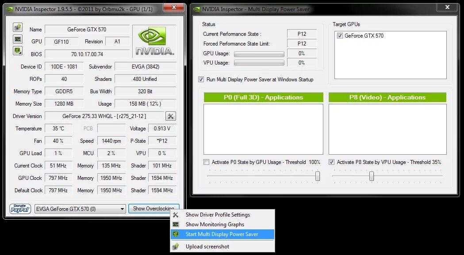Click the Current Clock value 51 MHz

58,166
